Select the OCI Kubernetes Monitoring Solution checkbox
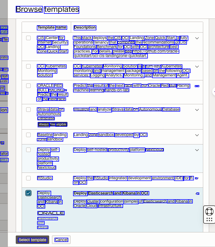Viewport: 215px width, 247px height. point(28,66)
